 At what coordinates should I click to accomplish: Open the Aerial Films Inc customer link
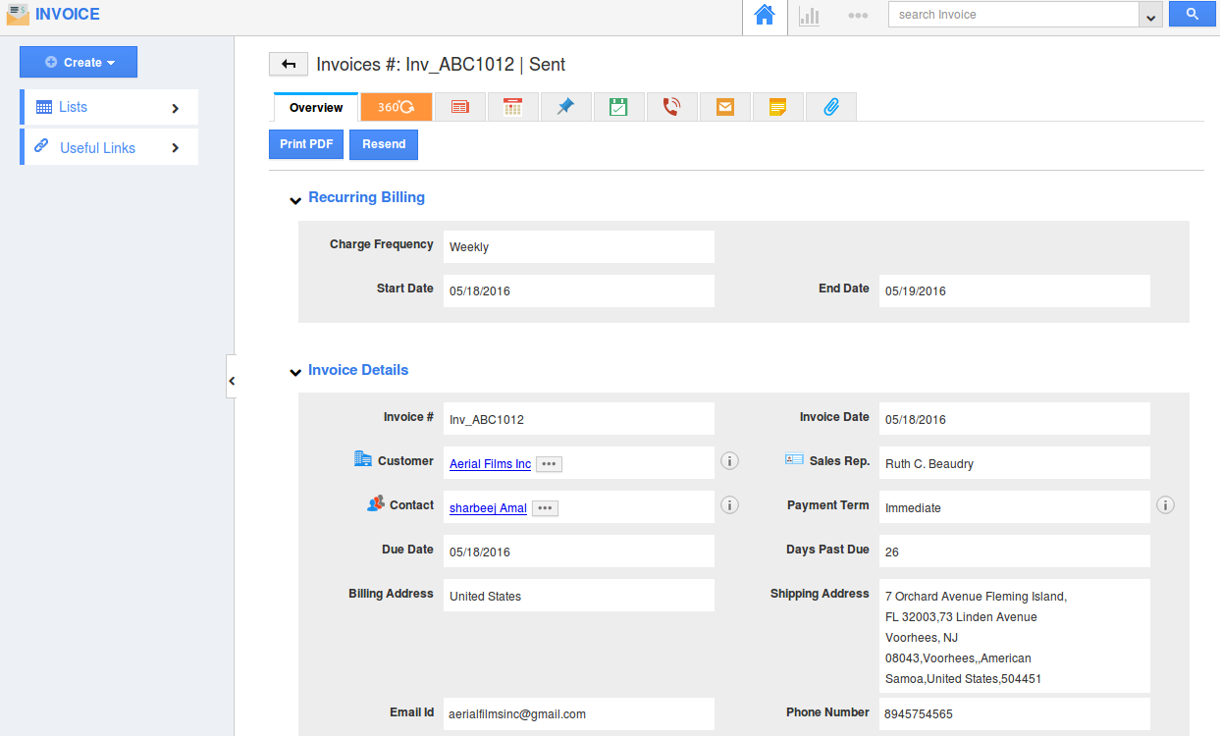[490, 464]
